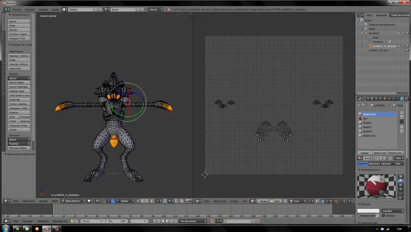Switch to Halo material type tab
The width and height of the screenshot is (411, 232).
pos(398,164)
